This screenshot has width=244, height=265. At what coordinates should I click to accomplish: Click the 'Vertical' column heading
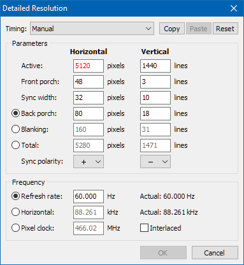155,52
